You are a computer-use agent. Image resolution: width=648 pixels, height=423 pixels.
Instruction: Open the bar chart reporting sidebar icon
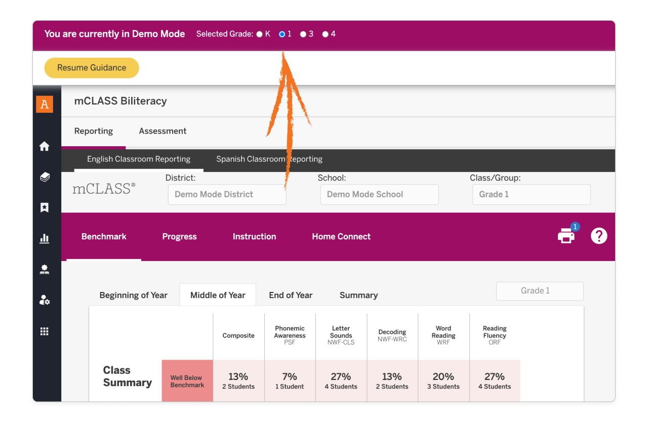[45, 238]
